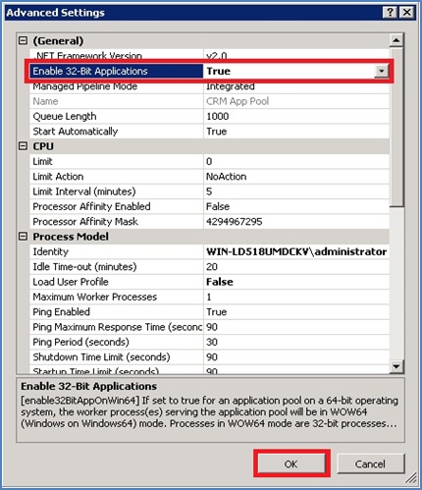Collapse the (General) section
Image resolution: width=422 pixels, height=490 pixels.
pyautogui.click(x=23, y=40)
